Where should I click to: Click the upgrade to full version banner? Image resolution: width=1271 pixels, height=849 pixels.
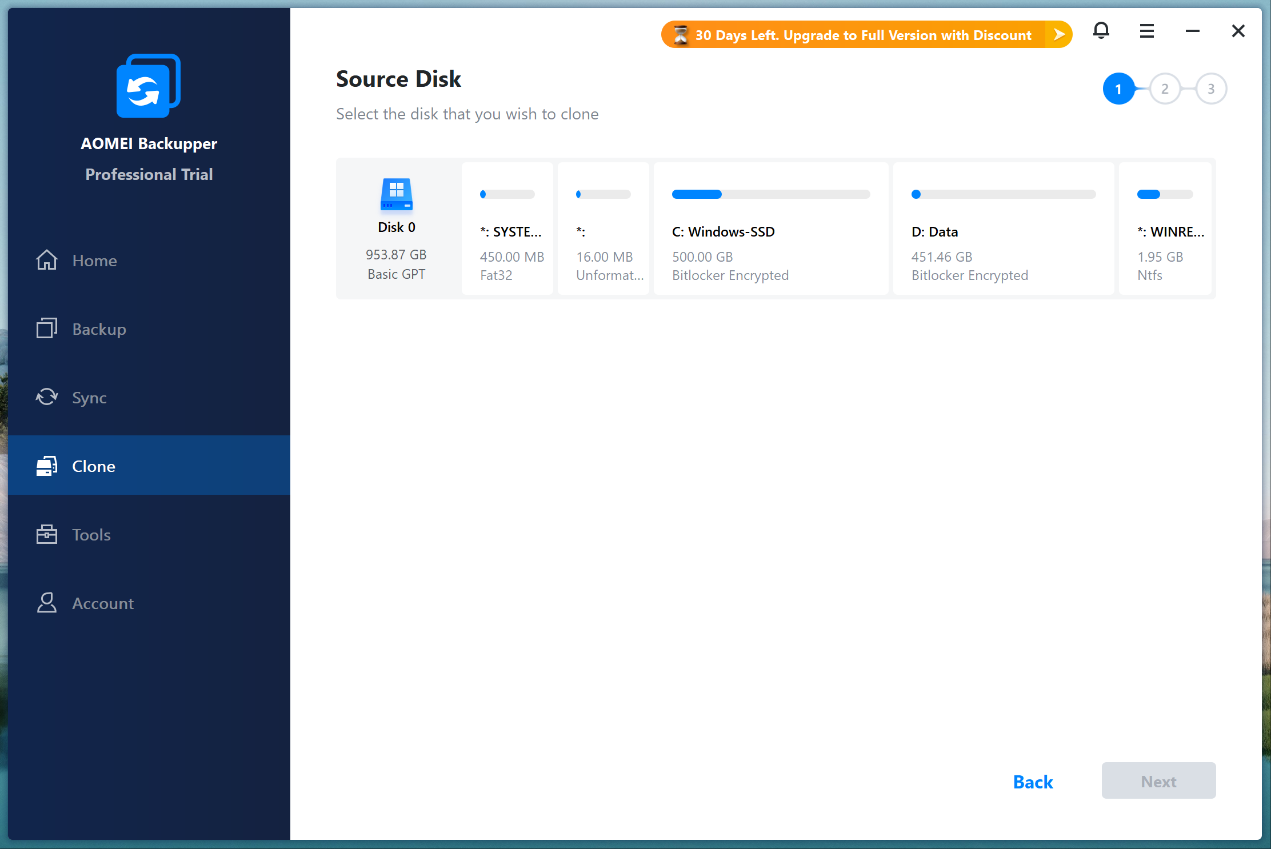point(866,35)
